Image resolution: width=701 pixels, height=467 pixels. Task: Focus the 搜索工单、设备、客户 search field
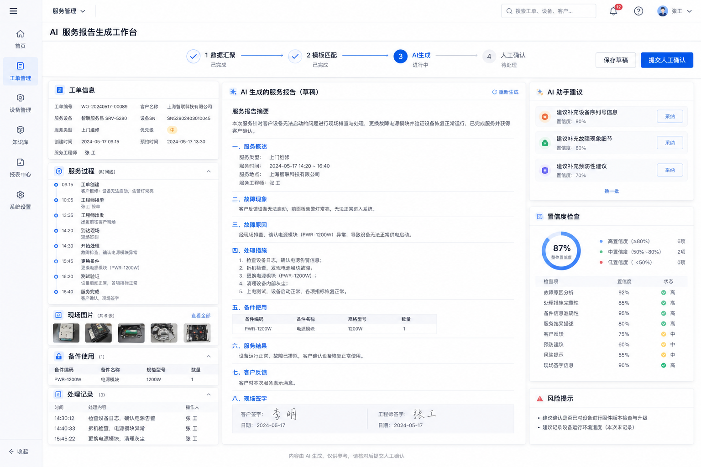pyautogui.click(x=549, y=11)
